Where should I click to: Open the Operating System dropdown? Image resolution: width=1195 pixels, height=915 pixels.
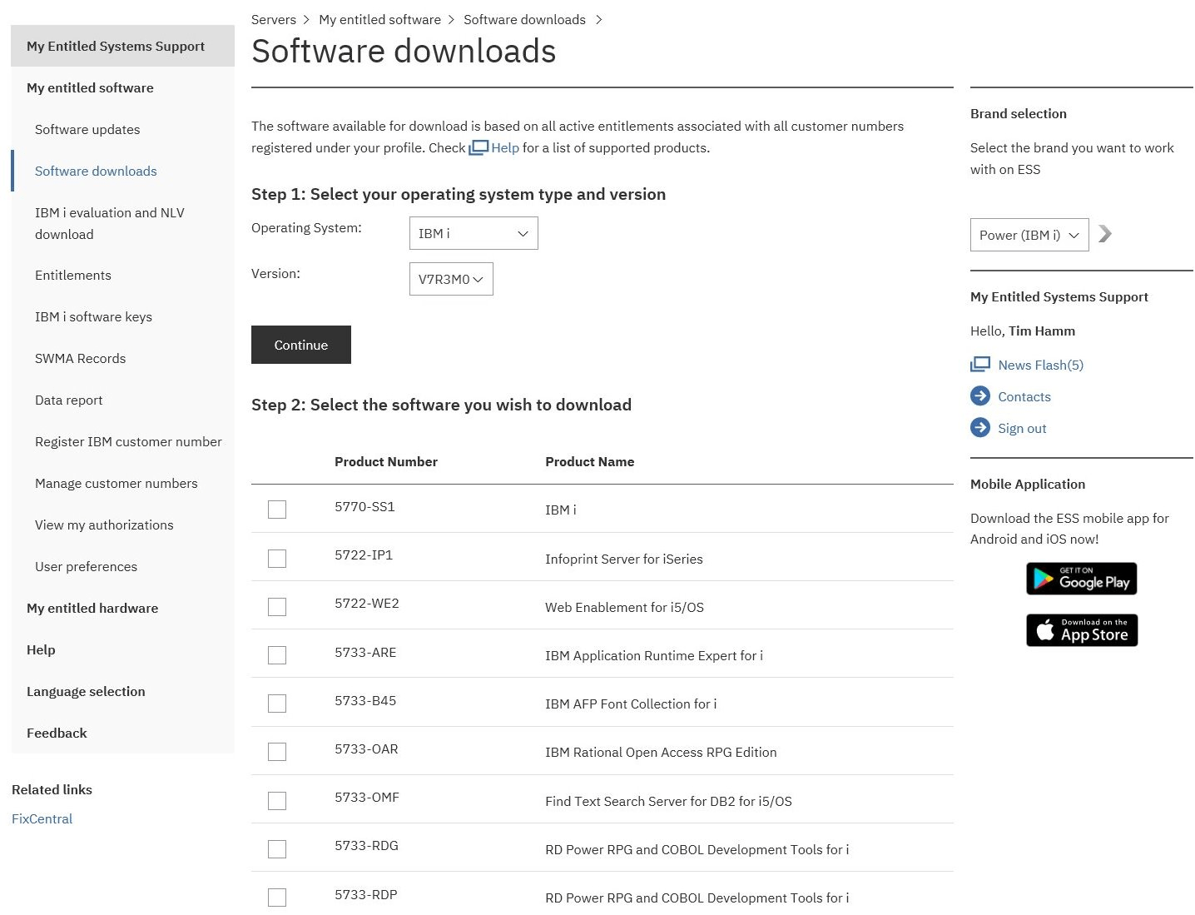474,233
